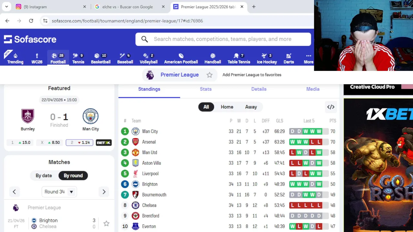Add Premier League to favorites star
413x232 pixels.
[210, 75]
